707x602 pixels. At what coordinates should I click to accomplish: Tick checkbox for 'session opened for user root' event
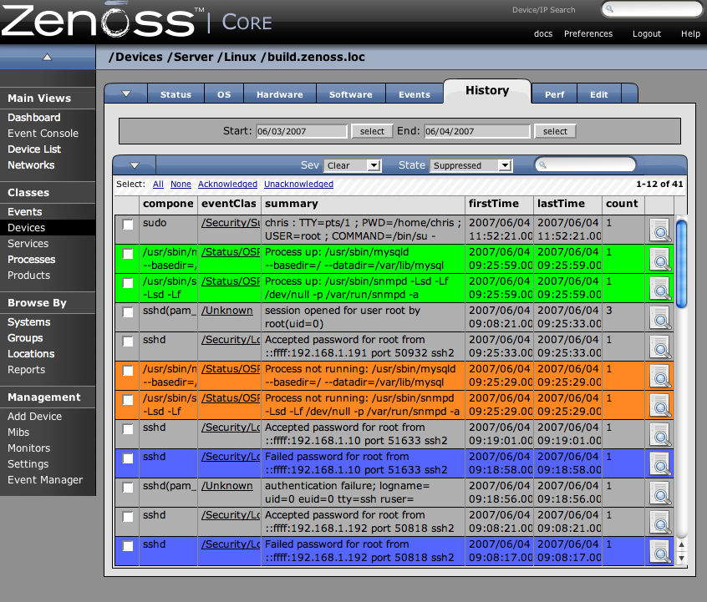click(128, 312)
